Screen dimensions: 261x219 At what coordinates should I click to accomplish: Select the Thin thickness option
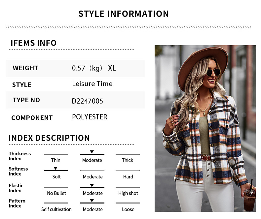pyautogui.click(x=56, y=160)
